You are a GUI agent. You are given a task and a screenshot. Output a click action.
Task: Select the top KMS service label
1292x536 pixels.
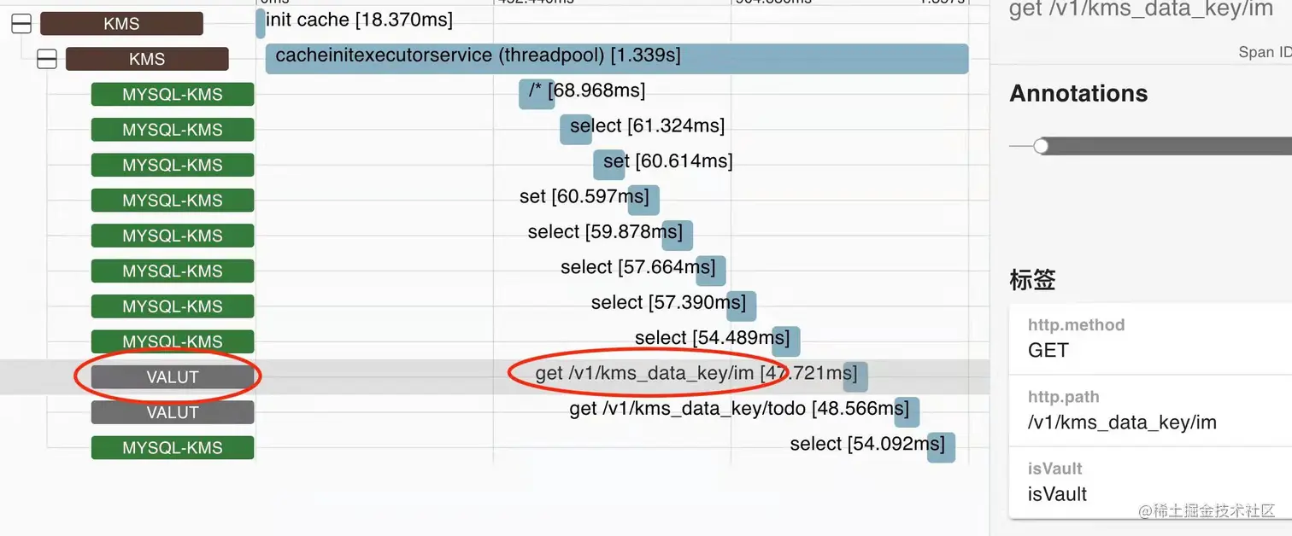(121, 24)
